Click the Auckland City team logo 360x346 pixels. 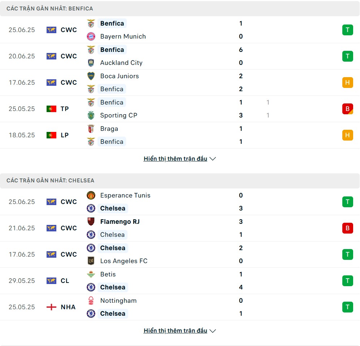coord(91,63)
